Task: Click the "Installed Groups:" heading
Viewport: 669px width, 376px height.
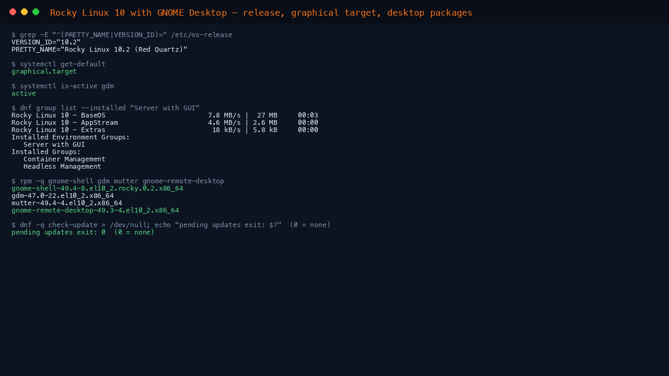Action: click(x=46, y=152)
